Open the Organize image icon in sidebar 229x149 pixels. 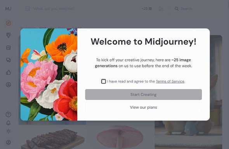[x=9, y=47]
